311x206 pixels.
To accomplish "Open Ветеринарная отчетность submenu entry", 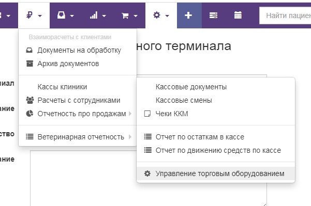I will 77,137.
